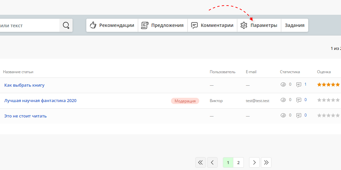341x170 pixels.
Task: Click the Модерация status badge
Action: [185, 101]
